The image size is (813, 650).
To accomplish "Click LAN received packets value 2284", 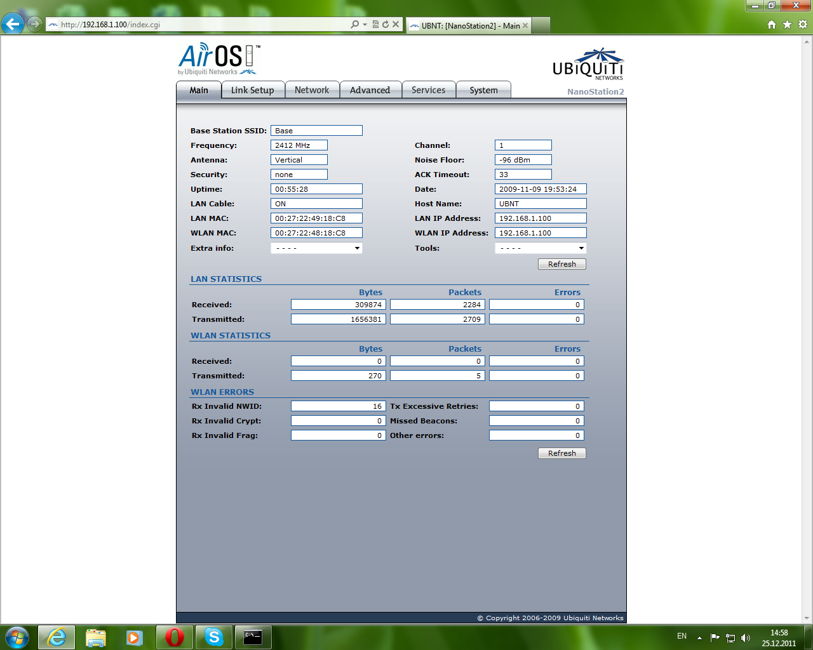I will [438, 305].
